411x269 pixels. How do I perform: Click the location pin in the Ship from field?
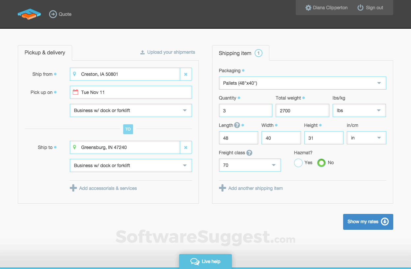(75, 74)
